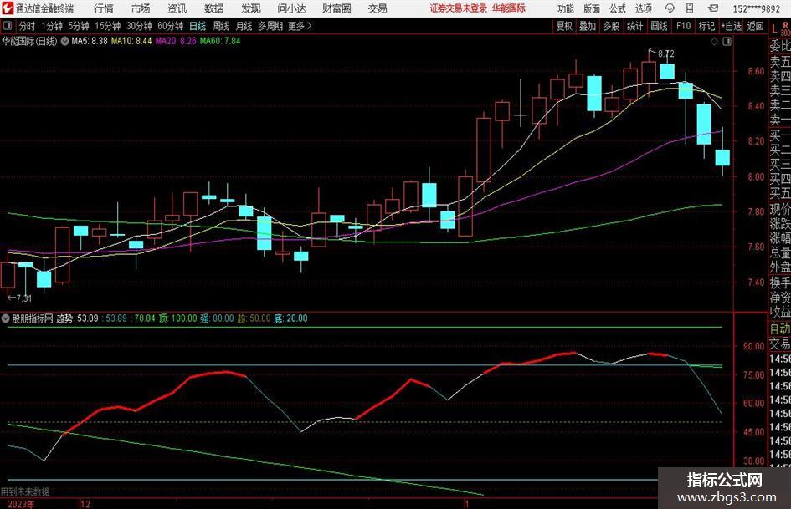
Task: Expand the 股朋指标网 sub-indicator dropdown
Action: (6, 318)
